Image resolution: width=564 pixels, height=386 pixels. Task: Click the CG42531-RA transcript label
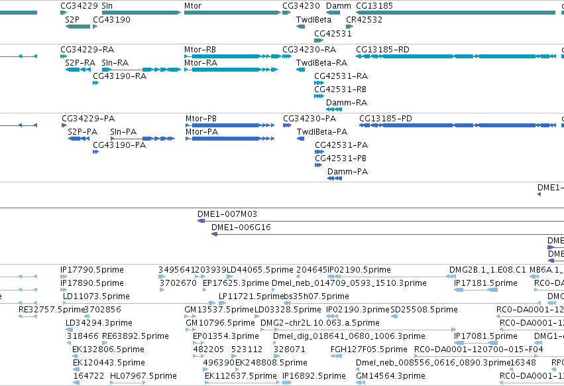coord(341,76)
